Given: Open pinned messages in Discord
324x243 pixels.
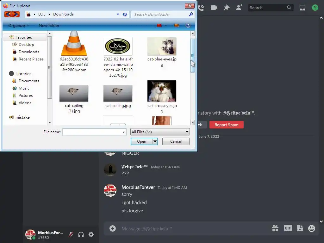Looking at the screenshot, I should tap(227, 8).
